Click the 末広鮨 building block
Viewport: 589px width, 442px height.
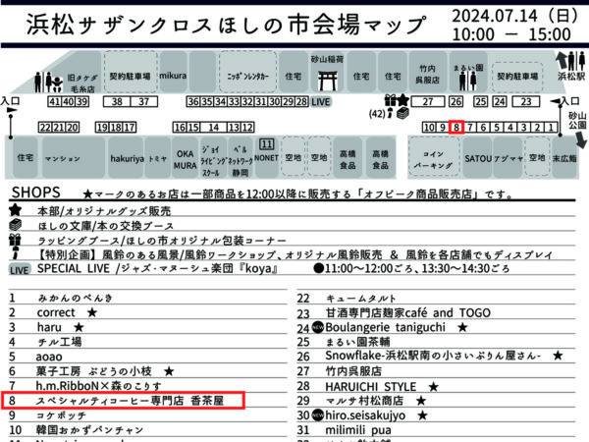(564, 158)
